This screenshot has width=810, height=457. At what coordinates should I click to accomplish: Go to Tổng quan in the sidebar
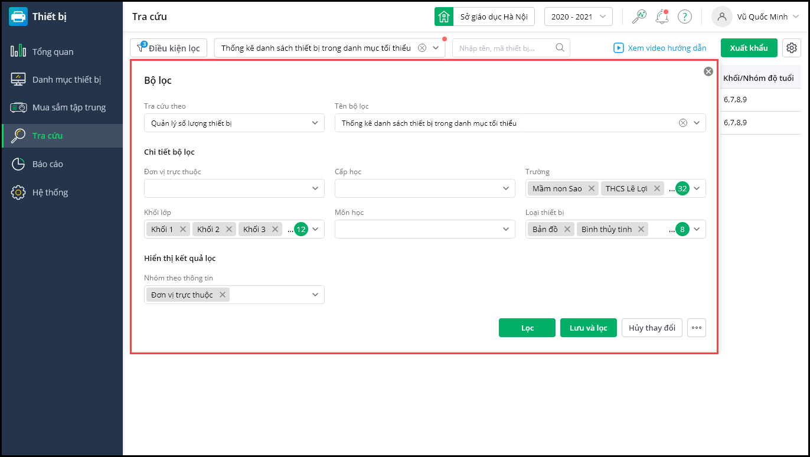click(61, 51)
